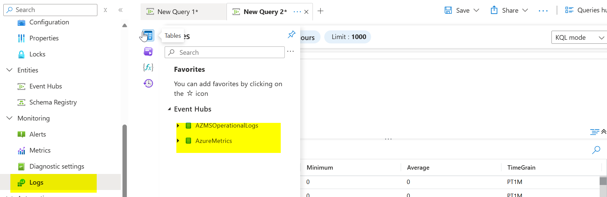Click the Save disk icon
The width and height of the screenshot is (607, 197).
tap(448, 10)
